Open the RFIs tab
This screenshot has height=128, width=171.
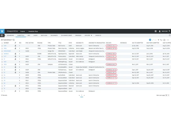point(29,35)
